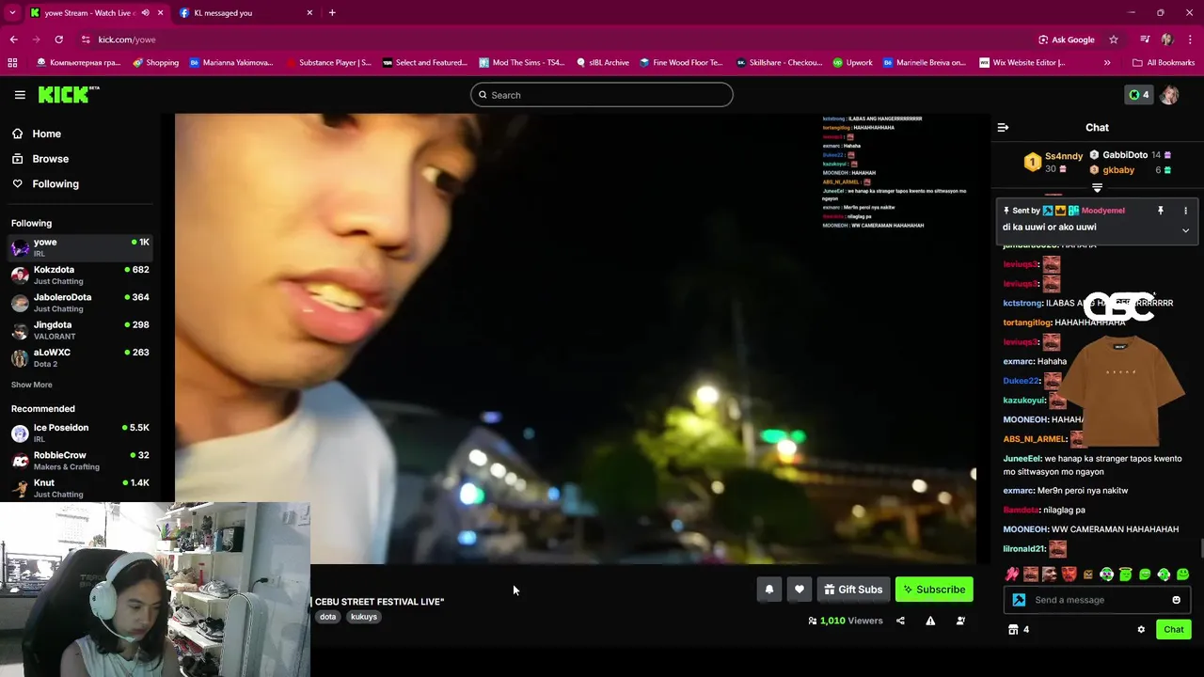Open Knut recommended channel

[x=80, y=488]
